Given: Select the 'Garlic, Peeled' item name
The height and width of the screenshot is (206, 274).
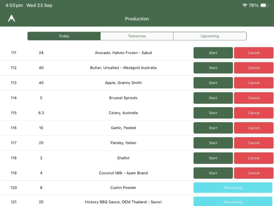Looking at the screenshot, I should (x=123, y=128).
